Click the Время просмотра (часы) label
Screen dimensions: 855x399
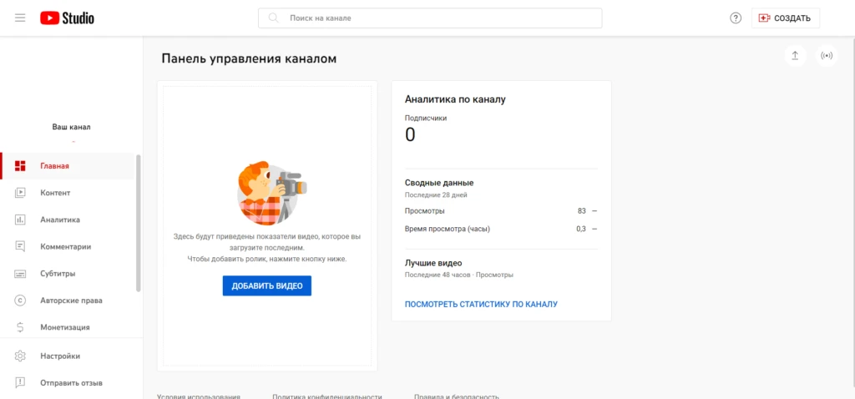click(x=448, y=229)
